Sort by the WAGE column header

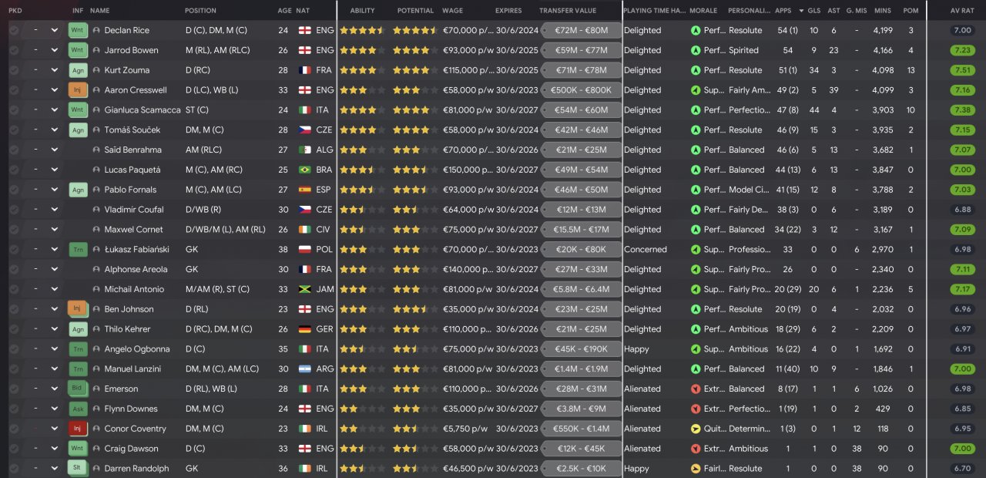[x=453, y=11]
